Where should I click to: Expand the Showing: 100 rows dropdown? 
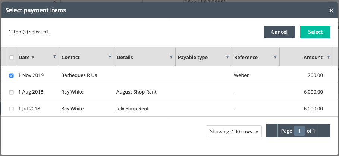coord(234,131)
